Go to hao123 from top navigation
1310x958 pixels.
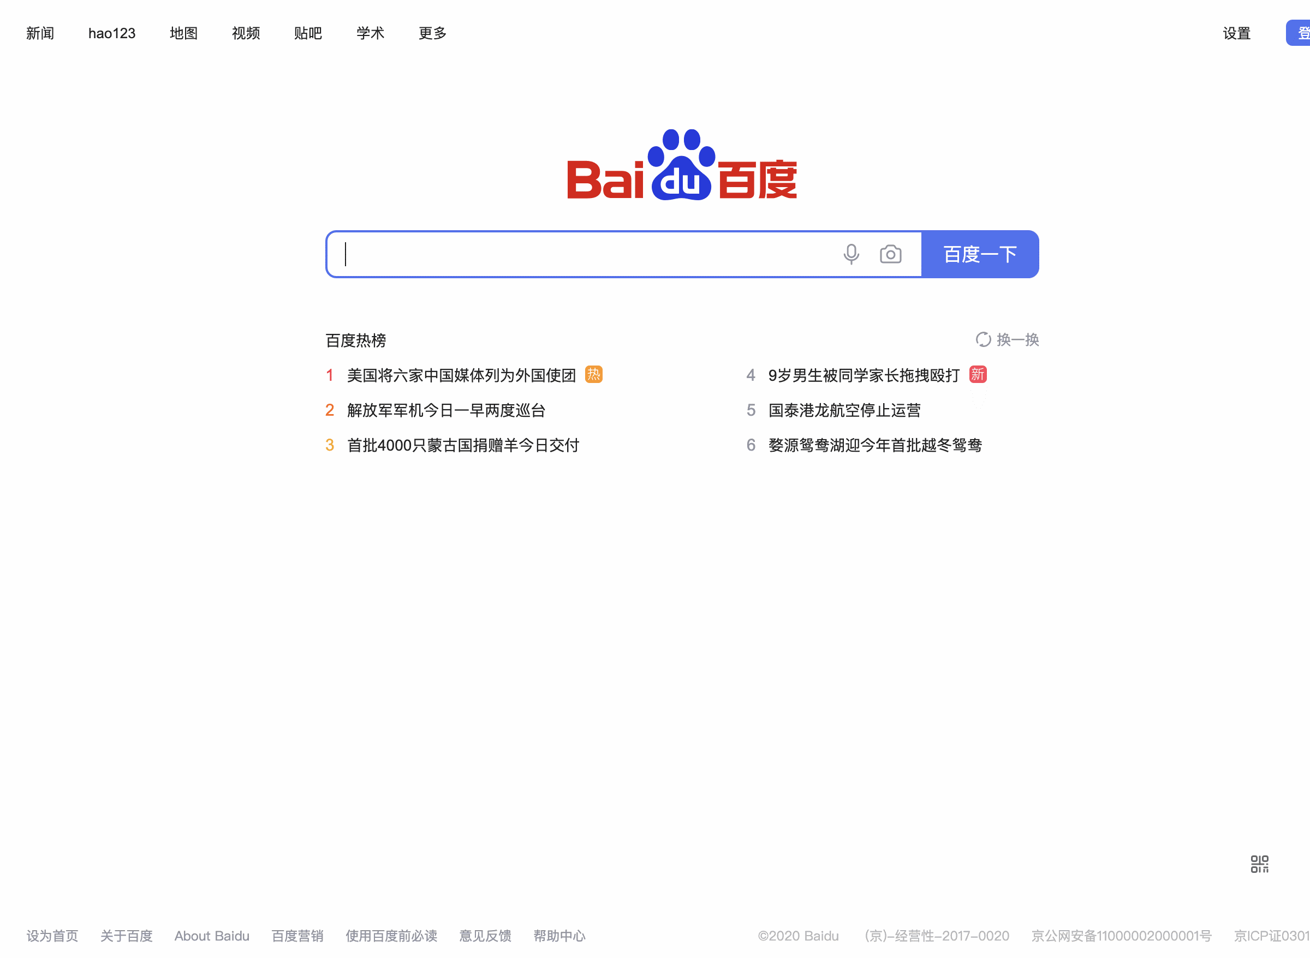pos(111,33)
